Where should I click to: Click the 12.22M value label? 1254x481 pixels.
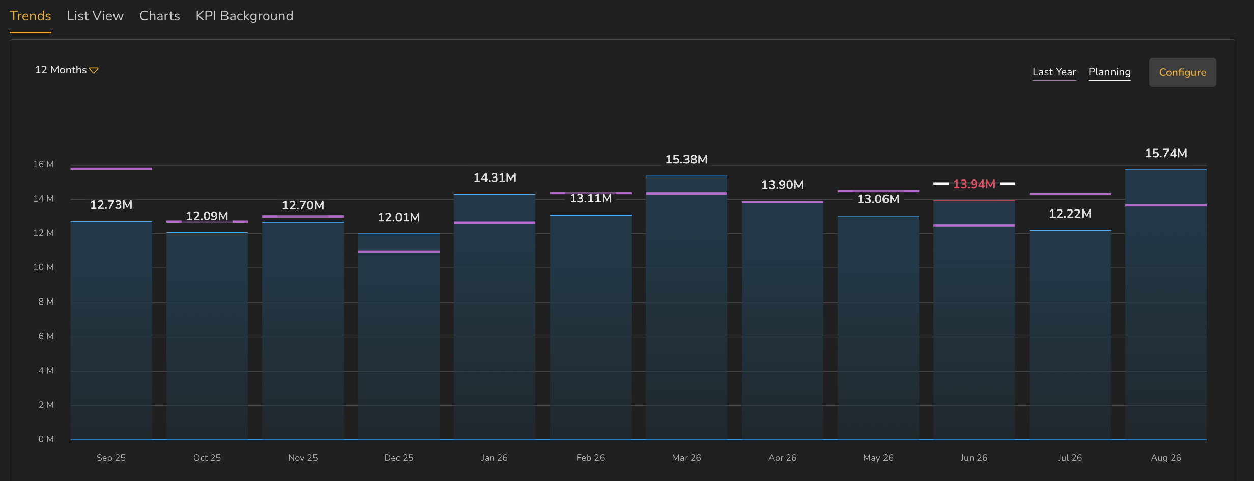[1070, 214]
